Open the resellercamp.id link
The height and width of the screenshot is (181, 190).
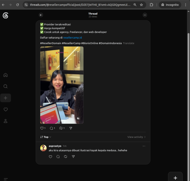click(x=73, y=38)
